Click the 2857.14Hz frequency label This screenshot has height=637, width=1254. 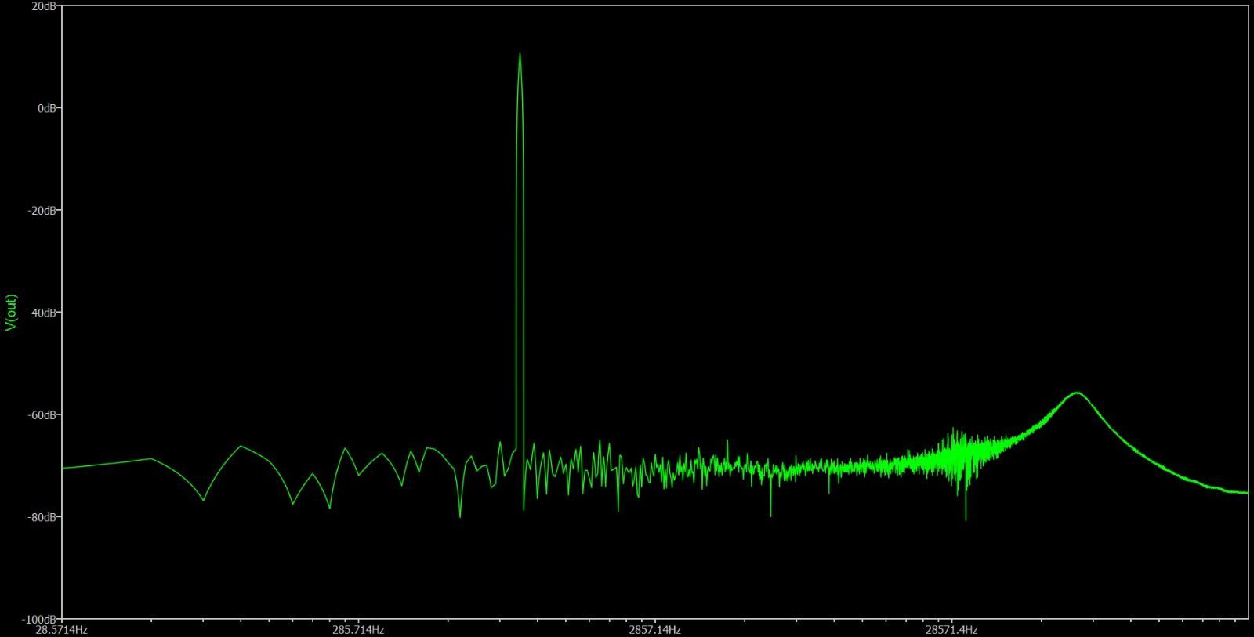(654, 630)
